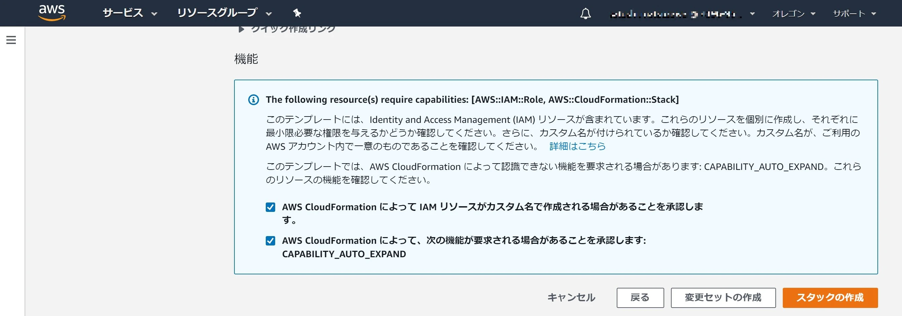Open the pin shortcut icon in navbar
The width and height of the screenshot is (902, 316).
point(297,13)
